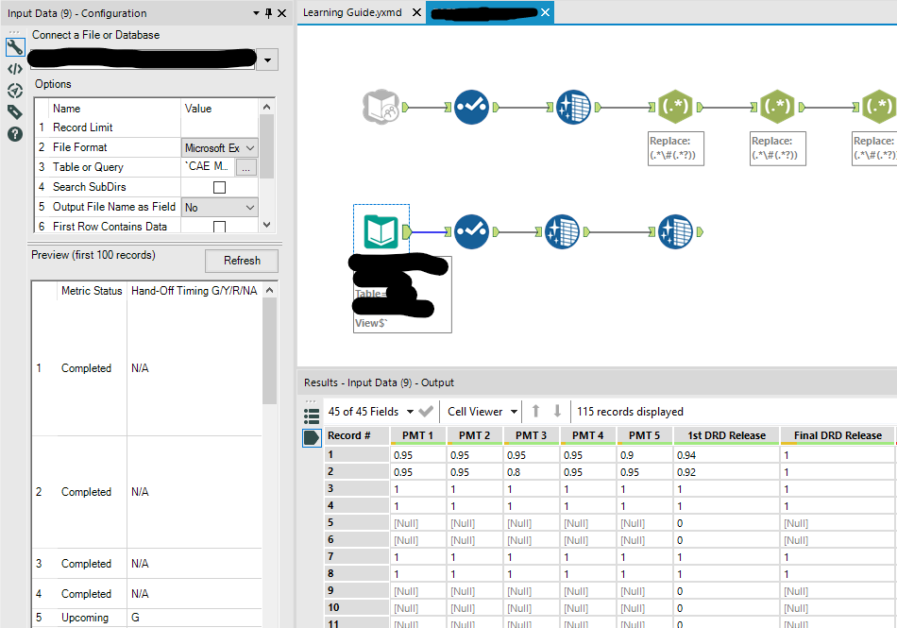Open the File Format dropdown showing Microsoft Excel
The height and width of the screenshot is (628, 897).
pos(218,147)
